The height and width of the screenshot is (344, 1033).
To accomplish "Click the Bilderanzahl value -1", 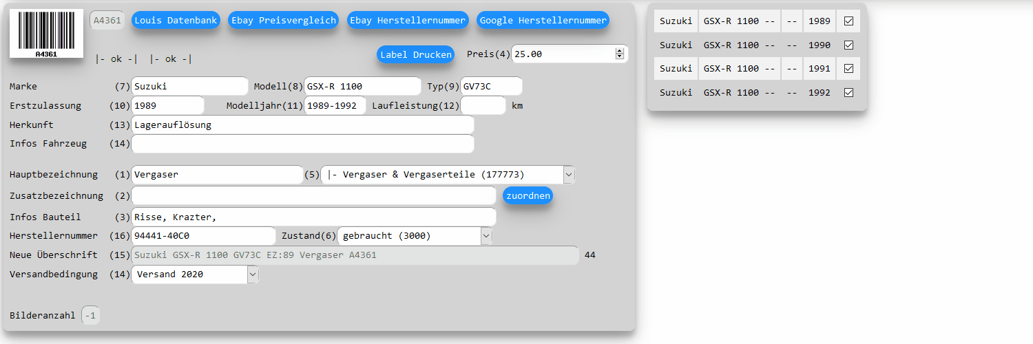I will point(91,316).
